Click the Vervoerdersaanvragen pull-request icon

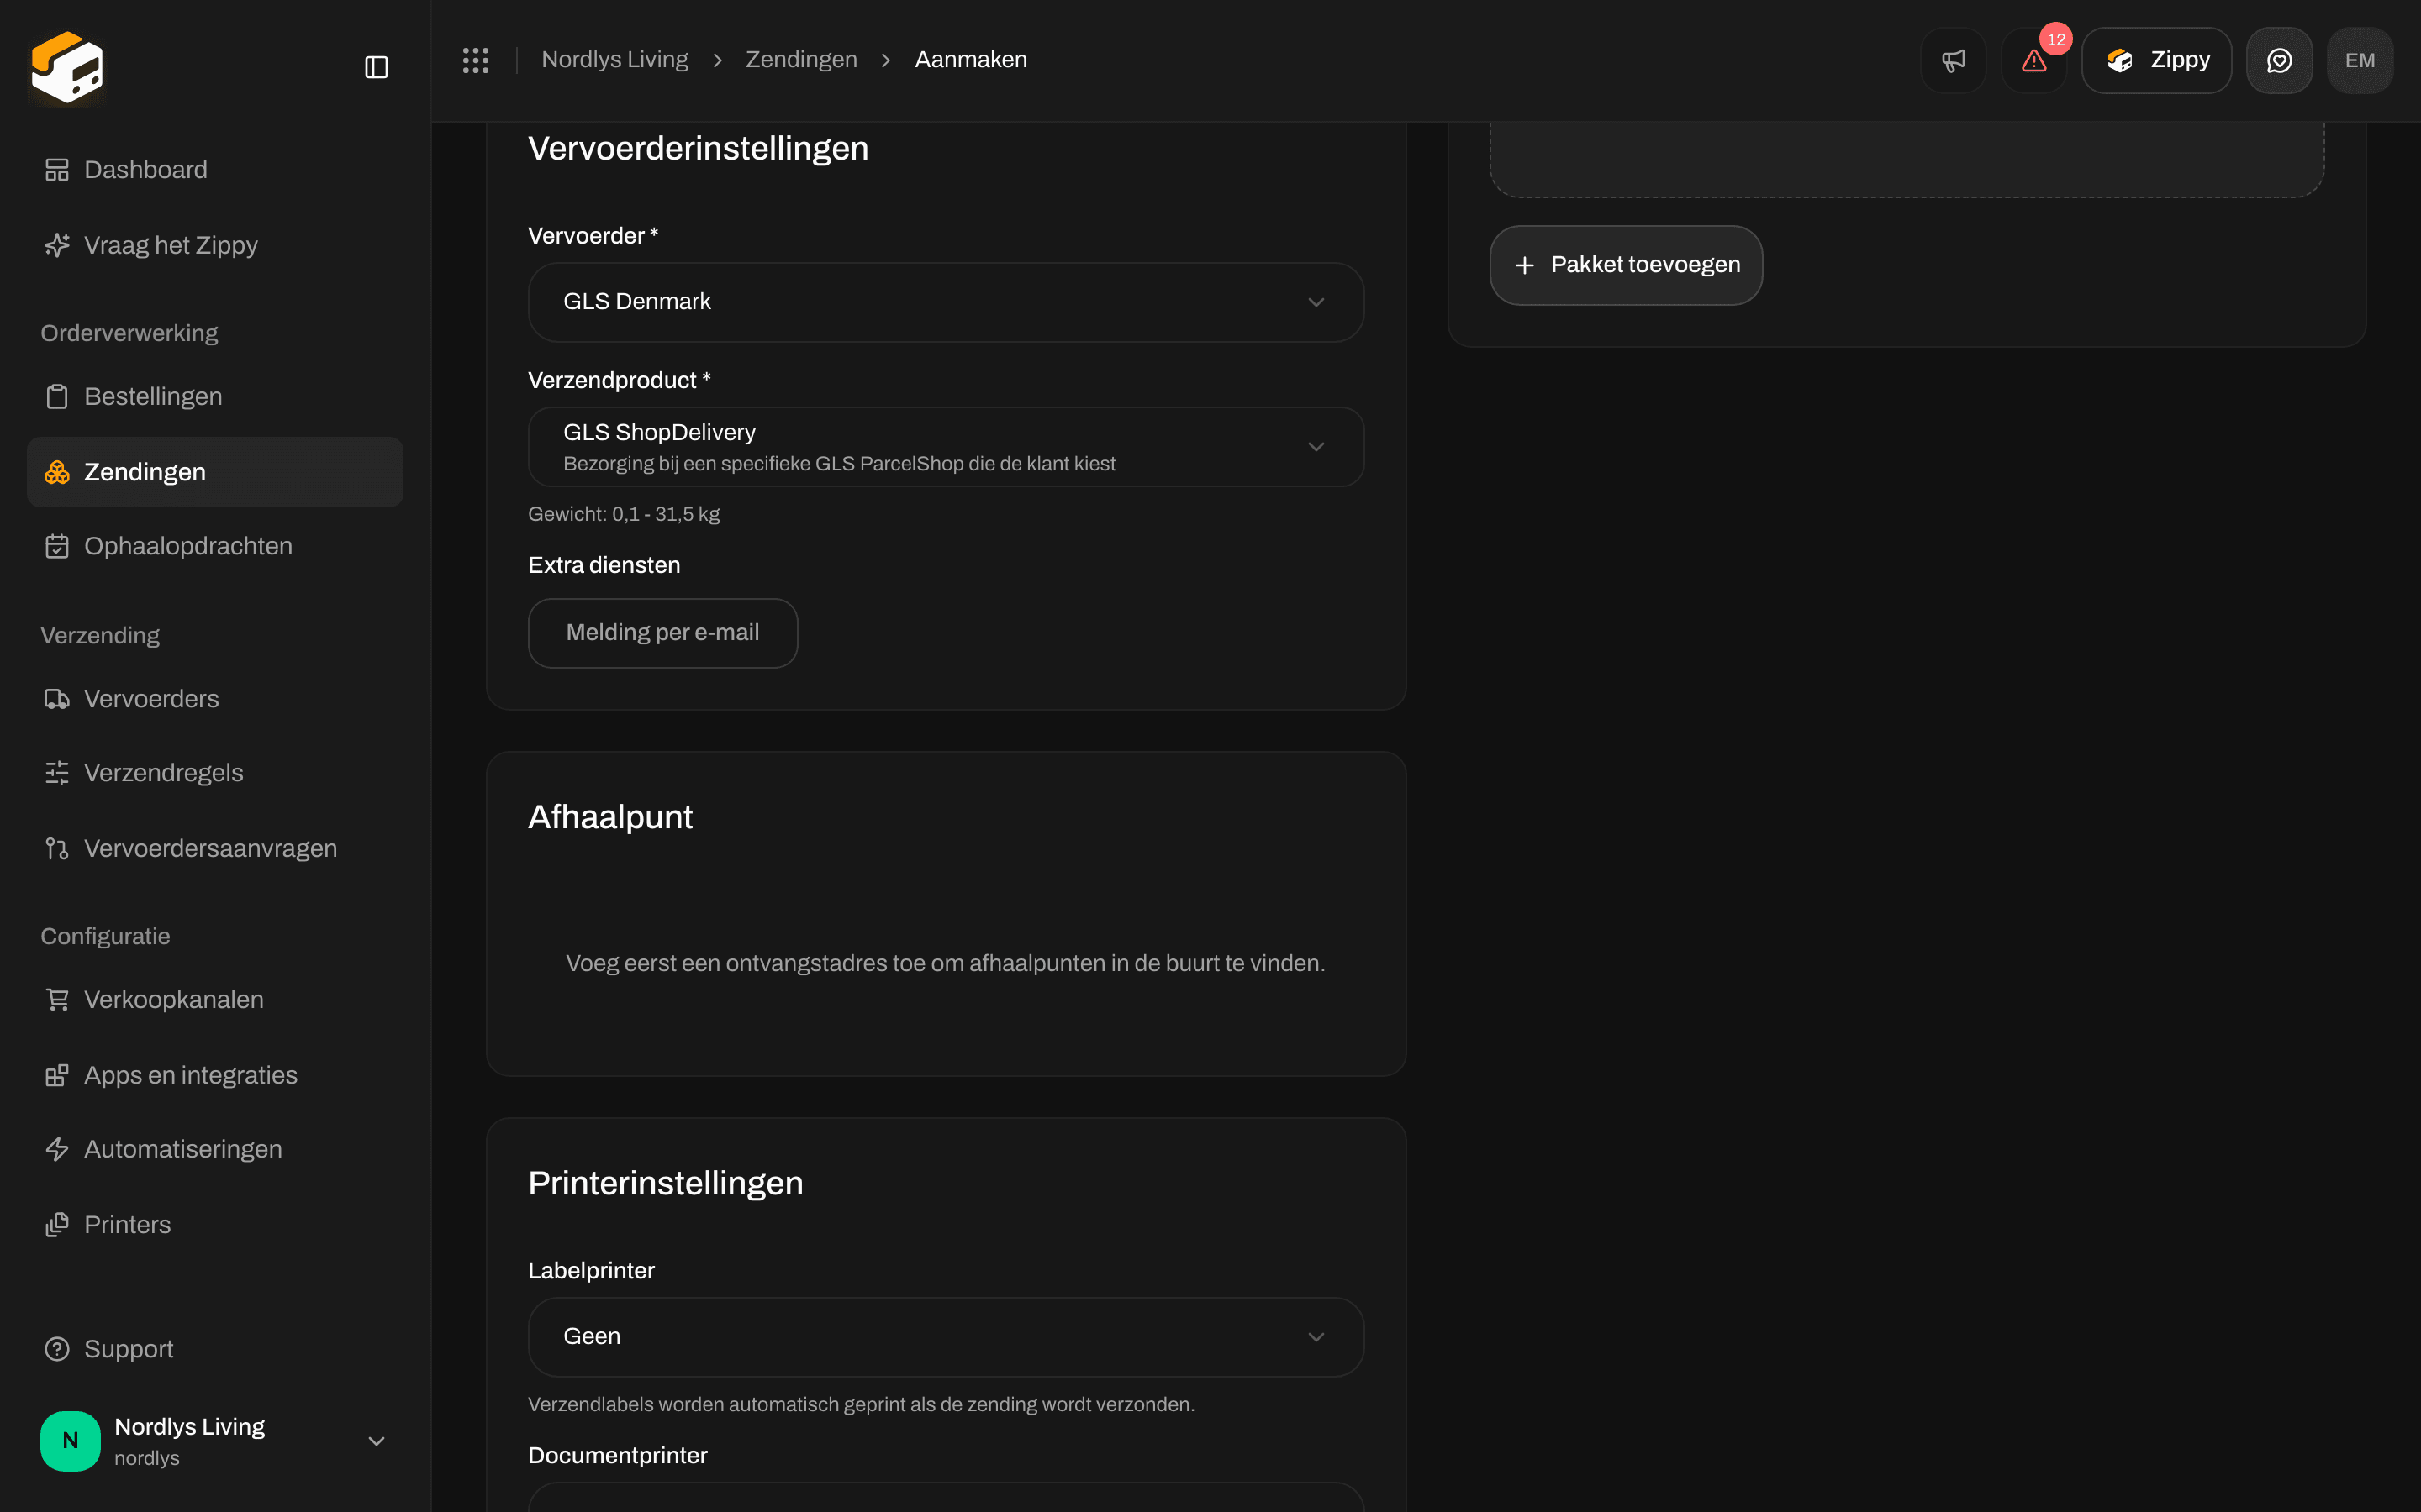point(57,848)
